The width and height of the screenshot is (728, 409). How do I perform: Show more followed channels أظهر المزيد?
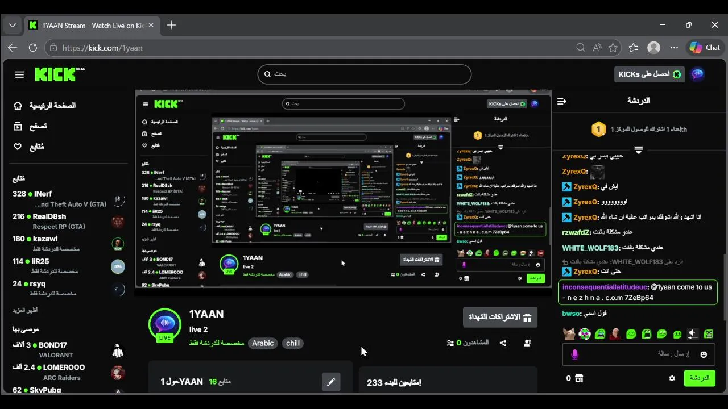(x=25, y=310)
